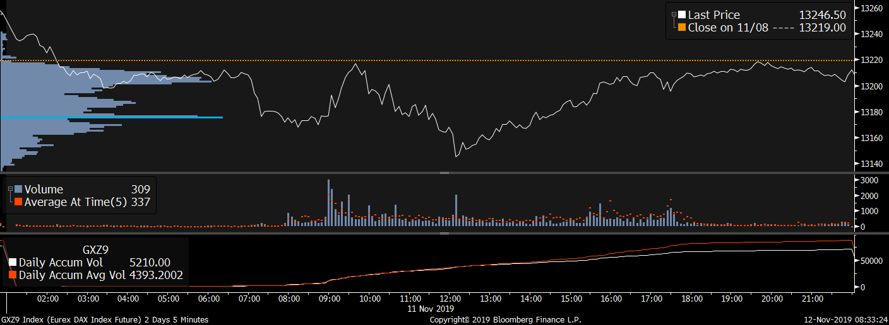Click the 16:00 time axis label
Image resolution: width=889 pixels, height=325 pixels.
pos(611,299)
